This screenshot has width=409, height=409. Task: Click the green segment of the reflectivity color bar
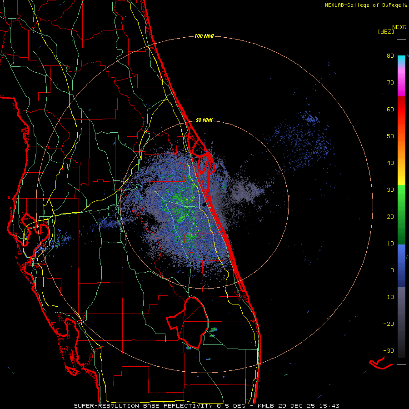pos(401,214)
